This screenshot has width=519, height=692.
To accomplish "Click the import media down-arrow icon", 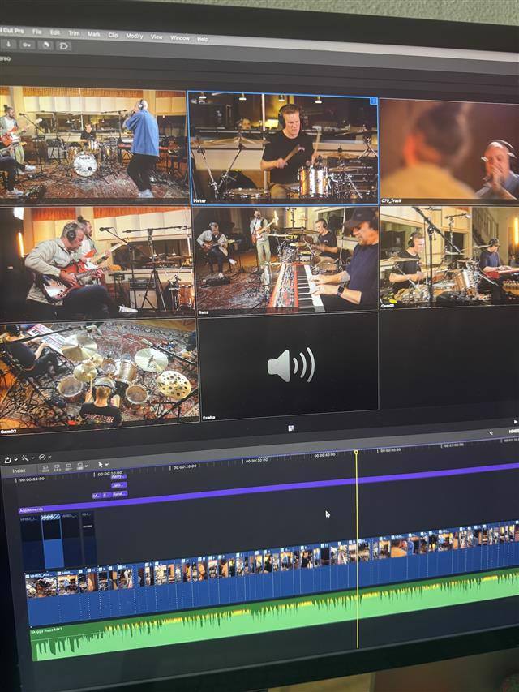I will (x=8, y=44).
